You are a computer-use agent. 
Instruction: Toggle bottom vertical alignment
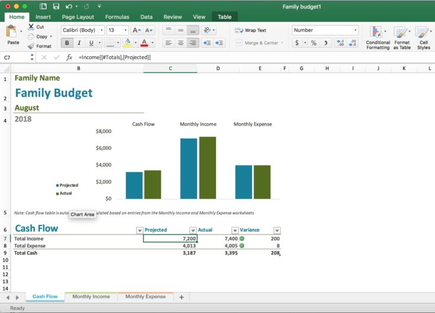point(193,30)
